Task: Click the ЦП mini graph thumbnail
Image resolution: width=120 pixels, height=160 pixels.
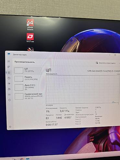Action: (19, 71)
